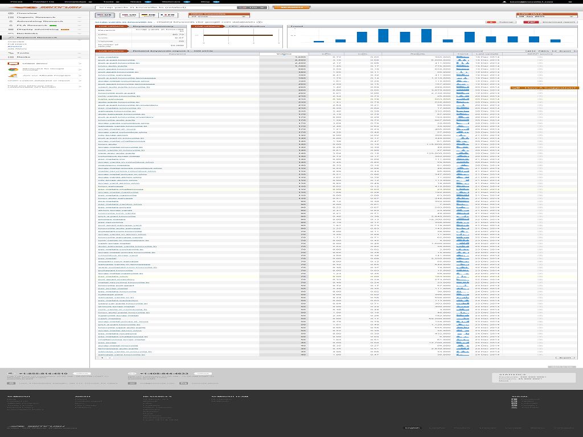Click into the keyword search input field
This screenshot has height=437, width=583.
click(166, 7)
